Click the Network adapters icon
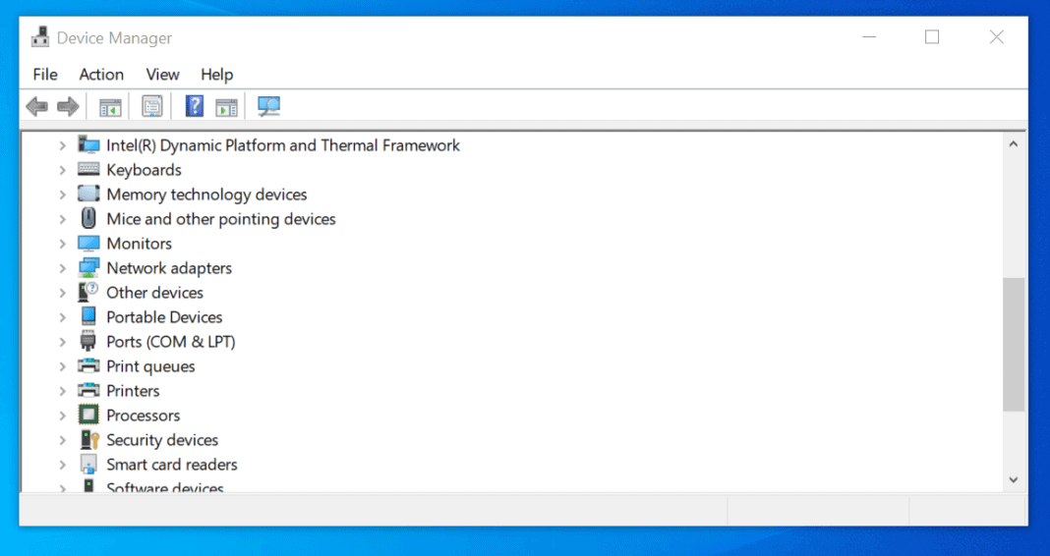 click(88, 267)
